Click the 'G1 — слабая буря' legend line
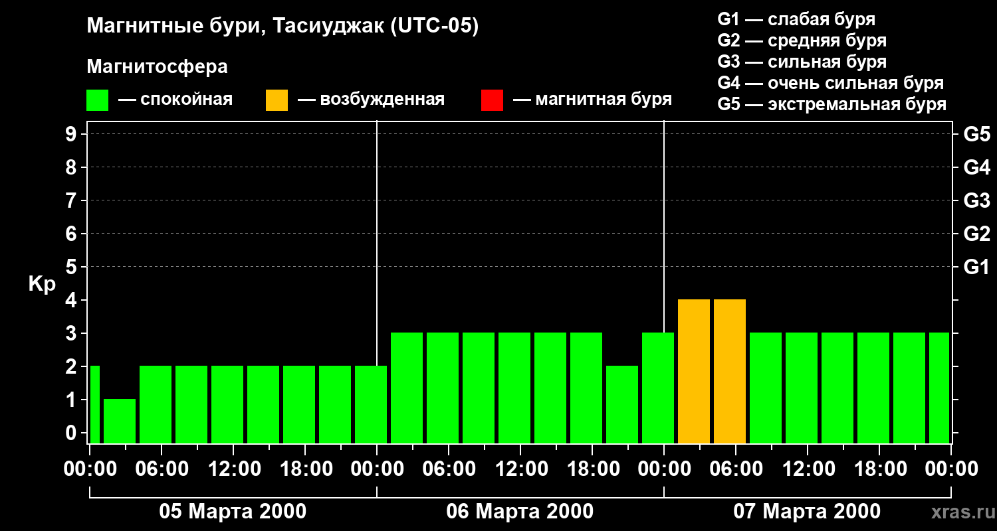997x531 pixels. pyautogui.click(x=796, y=19)
